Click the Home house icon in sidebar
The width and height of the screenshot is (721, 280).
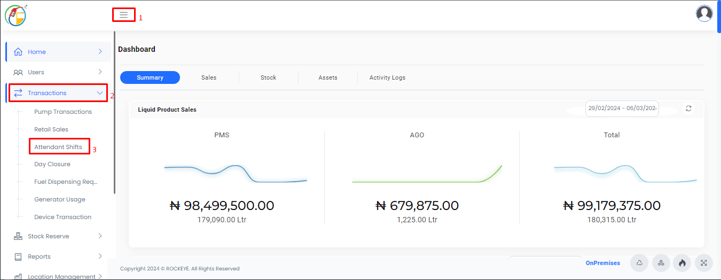(18, 52)
